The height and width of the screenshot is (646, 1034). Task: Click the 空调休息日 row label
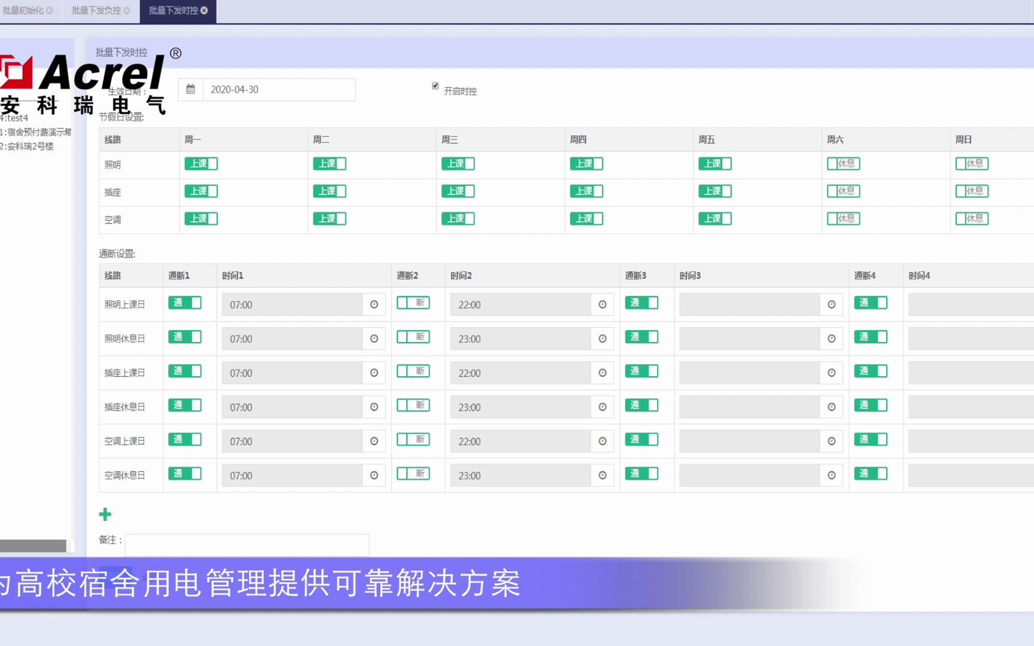coord(124,475)
